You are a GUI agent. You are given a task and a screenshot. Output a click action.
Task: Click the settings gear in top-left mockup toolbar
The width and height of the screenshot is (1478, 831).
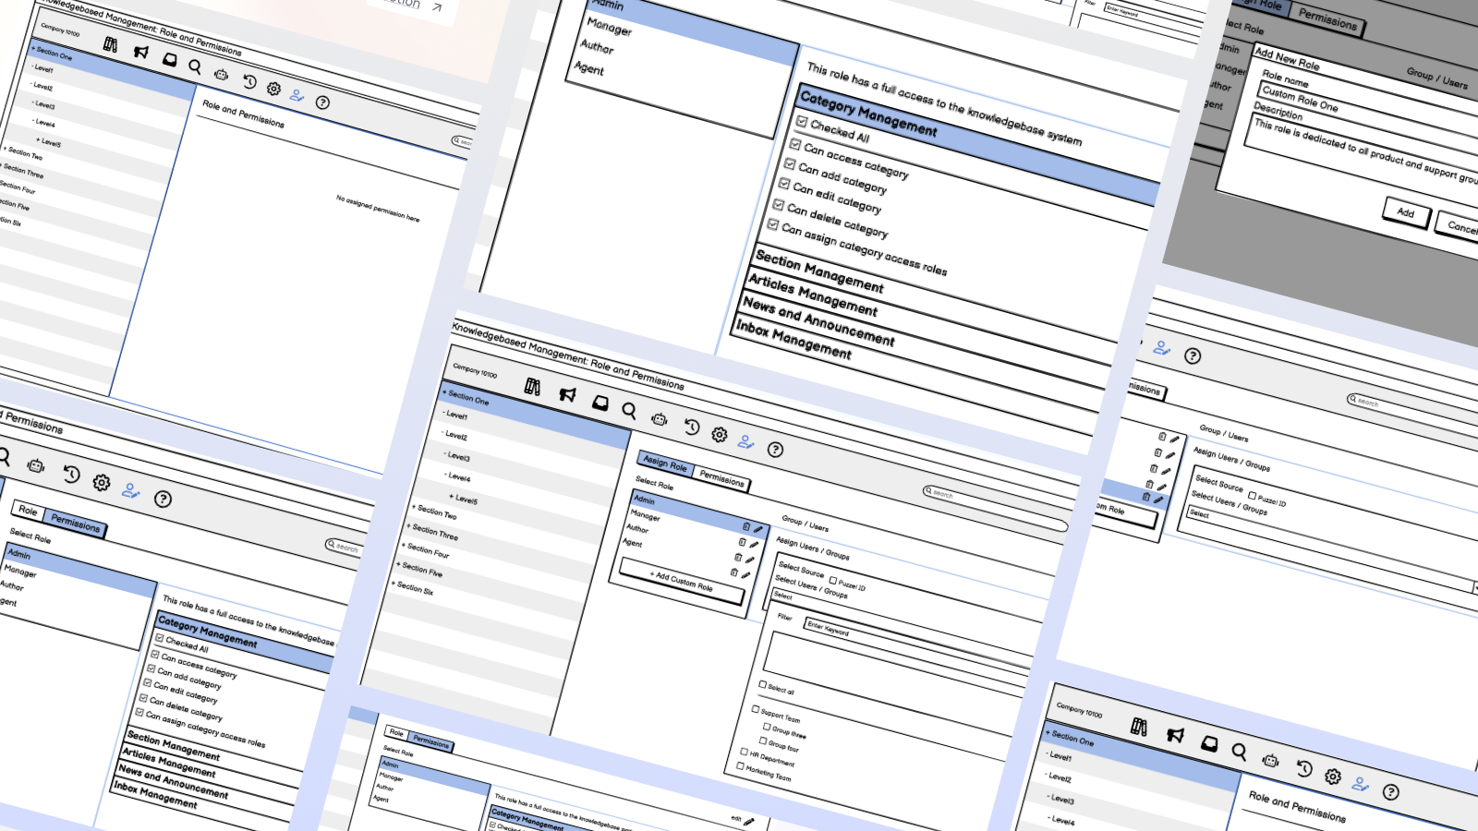coord(273,89)
